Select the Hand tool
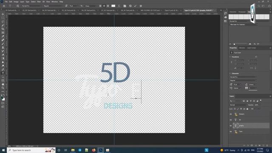This screenshot has width=272, height=153. click(x=3, y=84)
